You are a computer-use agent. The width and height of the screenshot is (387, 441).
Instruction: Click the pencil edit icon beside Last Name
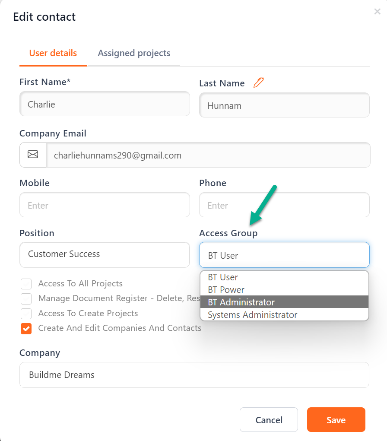[258, 82]
